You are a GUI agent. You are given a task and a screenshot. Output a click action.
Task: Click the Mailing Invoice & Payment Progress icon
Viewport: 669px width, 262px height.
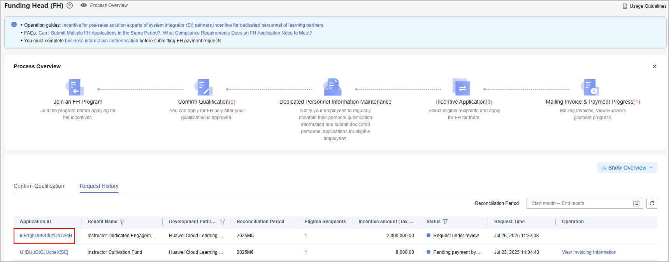click(x=590, y=87)
